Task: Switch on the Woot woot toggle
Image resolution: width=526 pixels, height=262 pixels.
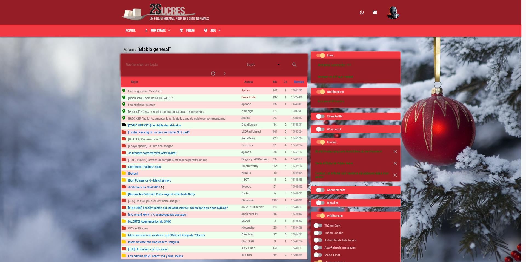Action: point(320,129)
